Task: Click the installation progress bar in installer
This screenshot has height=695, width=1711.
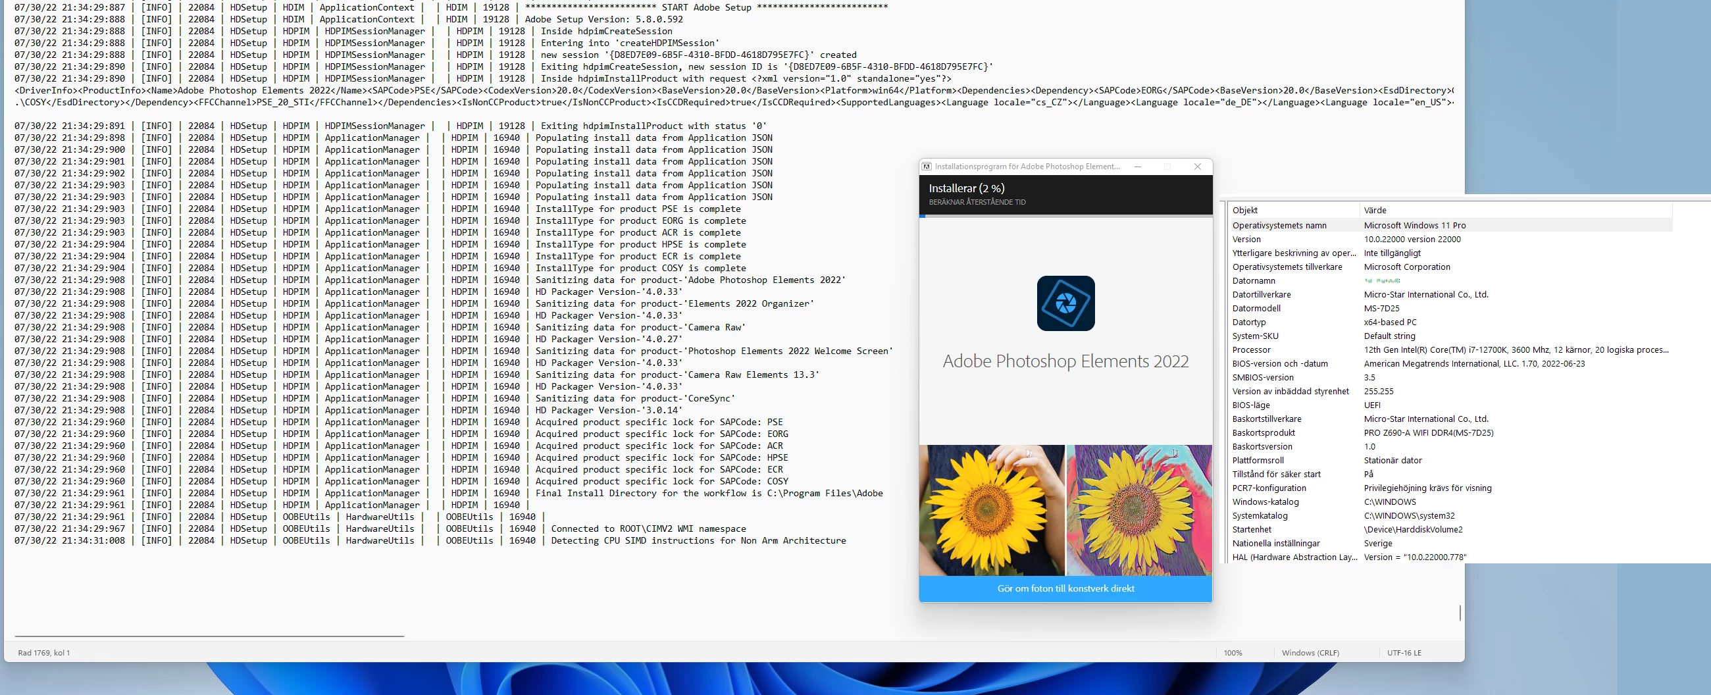Action: point(1065,216)
